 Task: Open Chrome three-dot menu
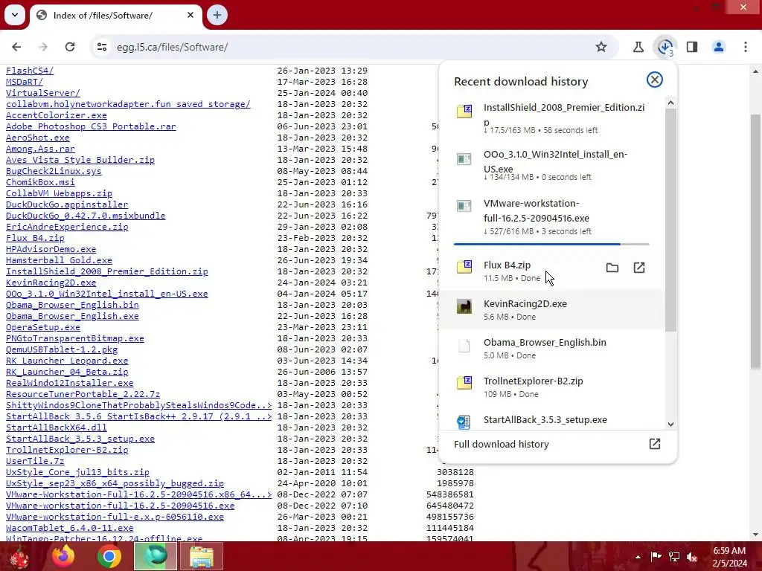(746, 47)
